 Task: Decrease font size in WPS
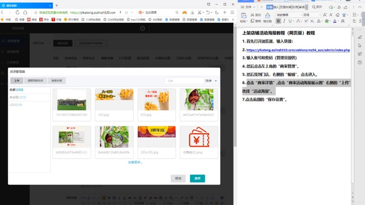[x=331, y=15]
